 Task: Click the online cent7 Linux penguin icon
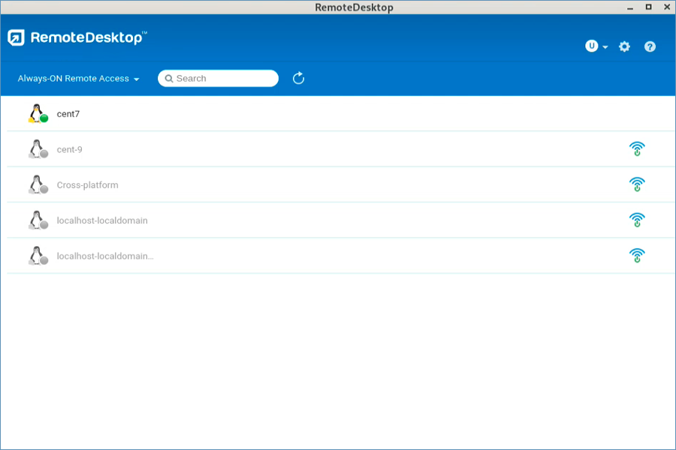click(38, 114)
